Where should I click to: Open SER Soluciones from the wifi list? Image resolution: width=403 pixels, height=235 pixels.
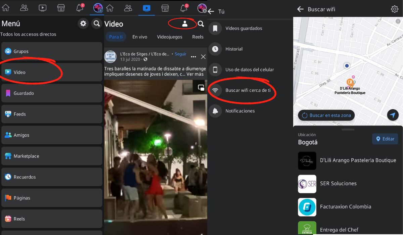[x=338, y=184]
